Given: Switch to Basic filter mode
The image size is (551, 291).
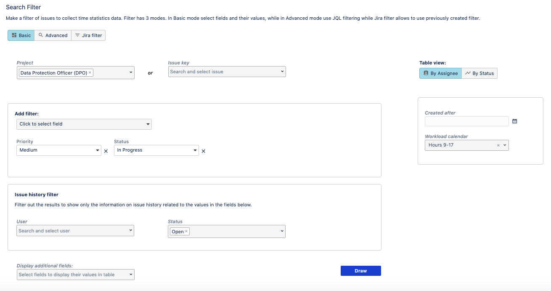Looking at the screenshot, I should pyautogui.click(x=21, y=35).
